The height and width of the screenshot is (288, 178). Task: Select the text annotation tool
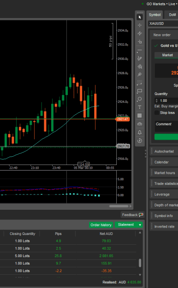tap(140, 107)
